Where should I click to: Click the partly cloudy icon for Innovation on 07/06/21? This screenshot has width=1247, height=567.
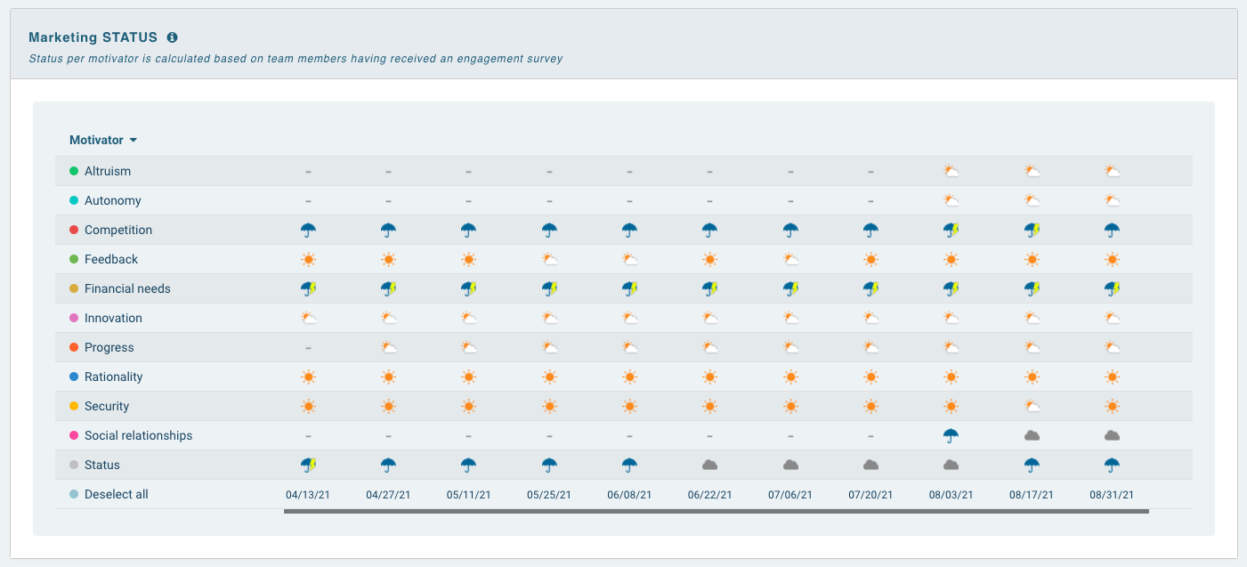coord(789,317)
